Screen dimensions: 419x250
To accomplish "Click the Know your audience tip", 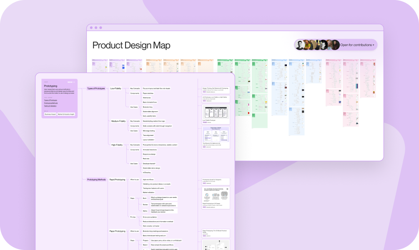I will tap(150, 217).
